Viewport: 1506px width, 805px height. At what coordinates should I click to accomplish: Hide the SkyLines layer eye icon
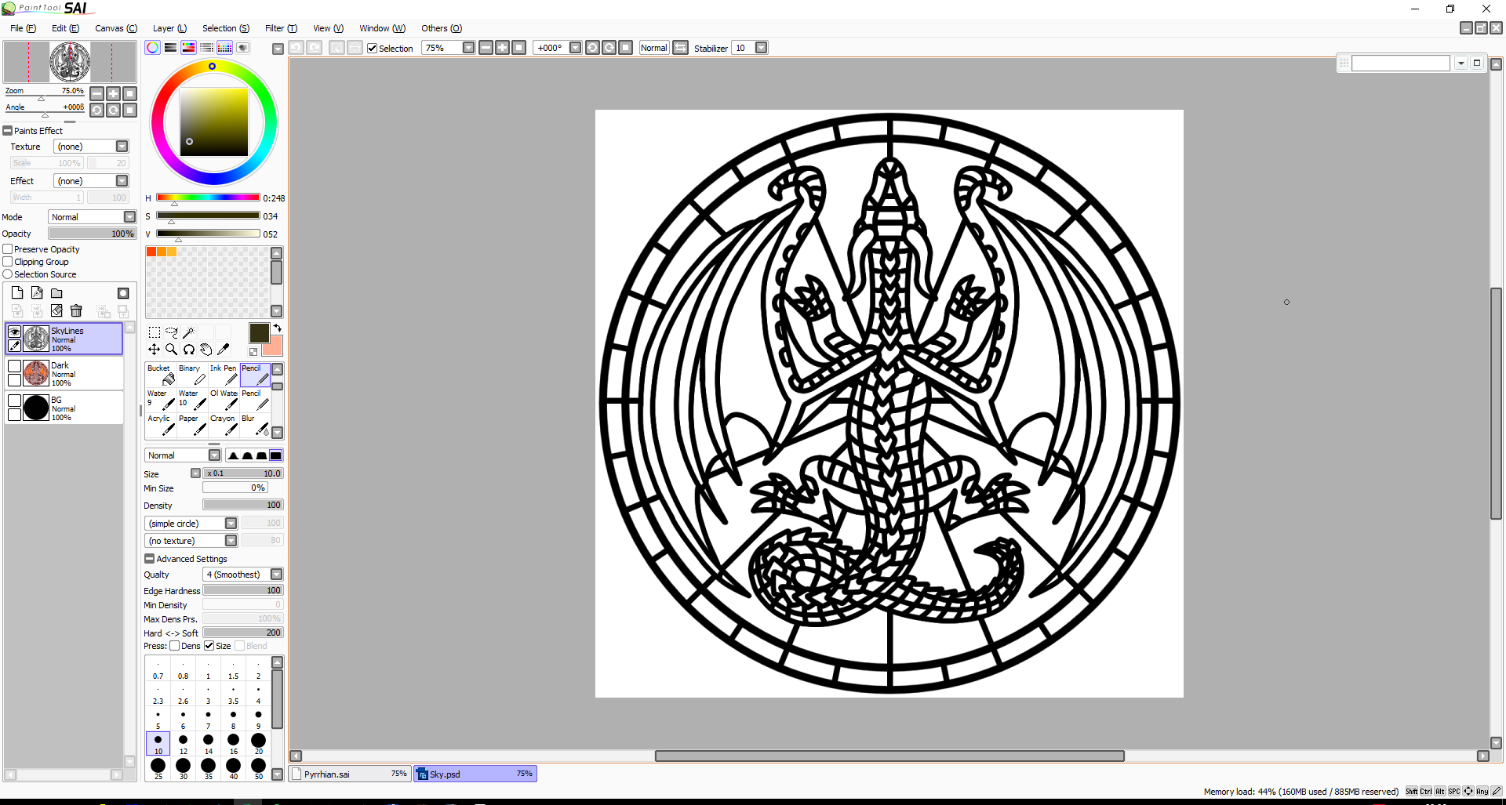[14, 332]
